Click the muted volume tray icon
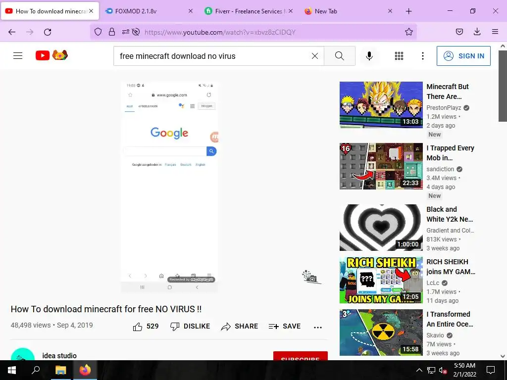The image size is (507, 380). [x=443, y=370]
